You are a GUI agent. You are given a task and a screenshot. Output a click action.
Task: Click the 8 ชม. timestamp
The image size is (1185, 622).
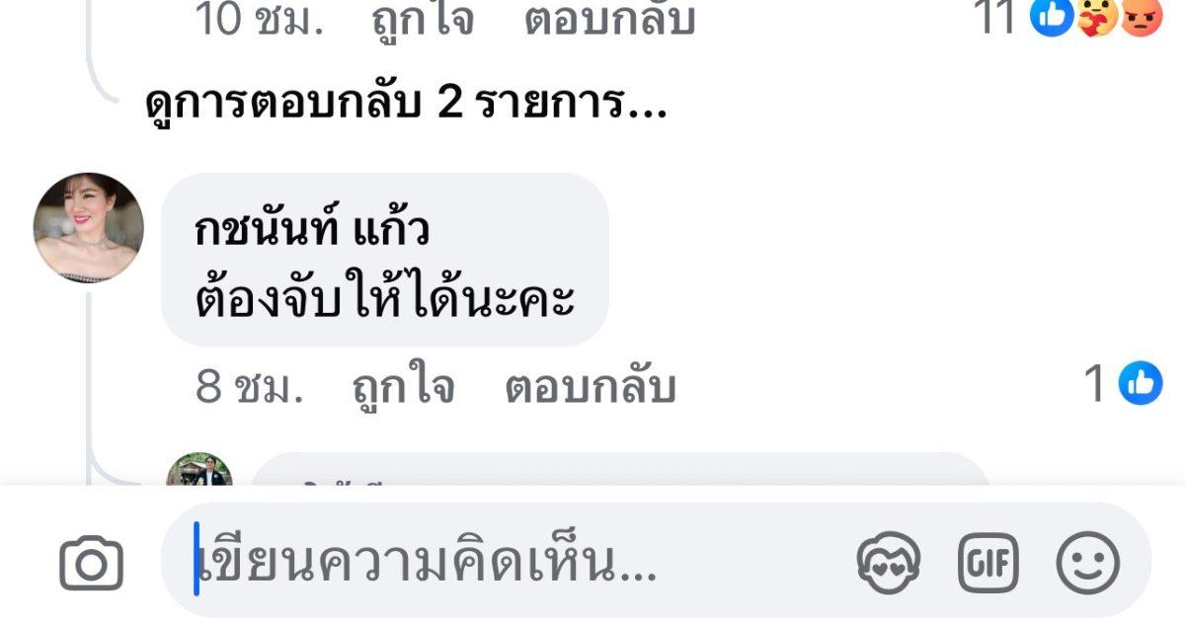tap(249, 388)
